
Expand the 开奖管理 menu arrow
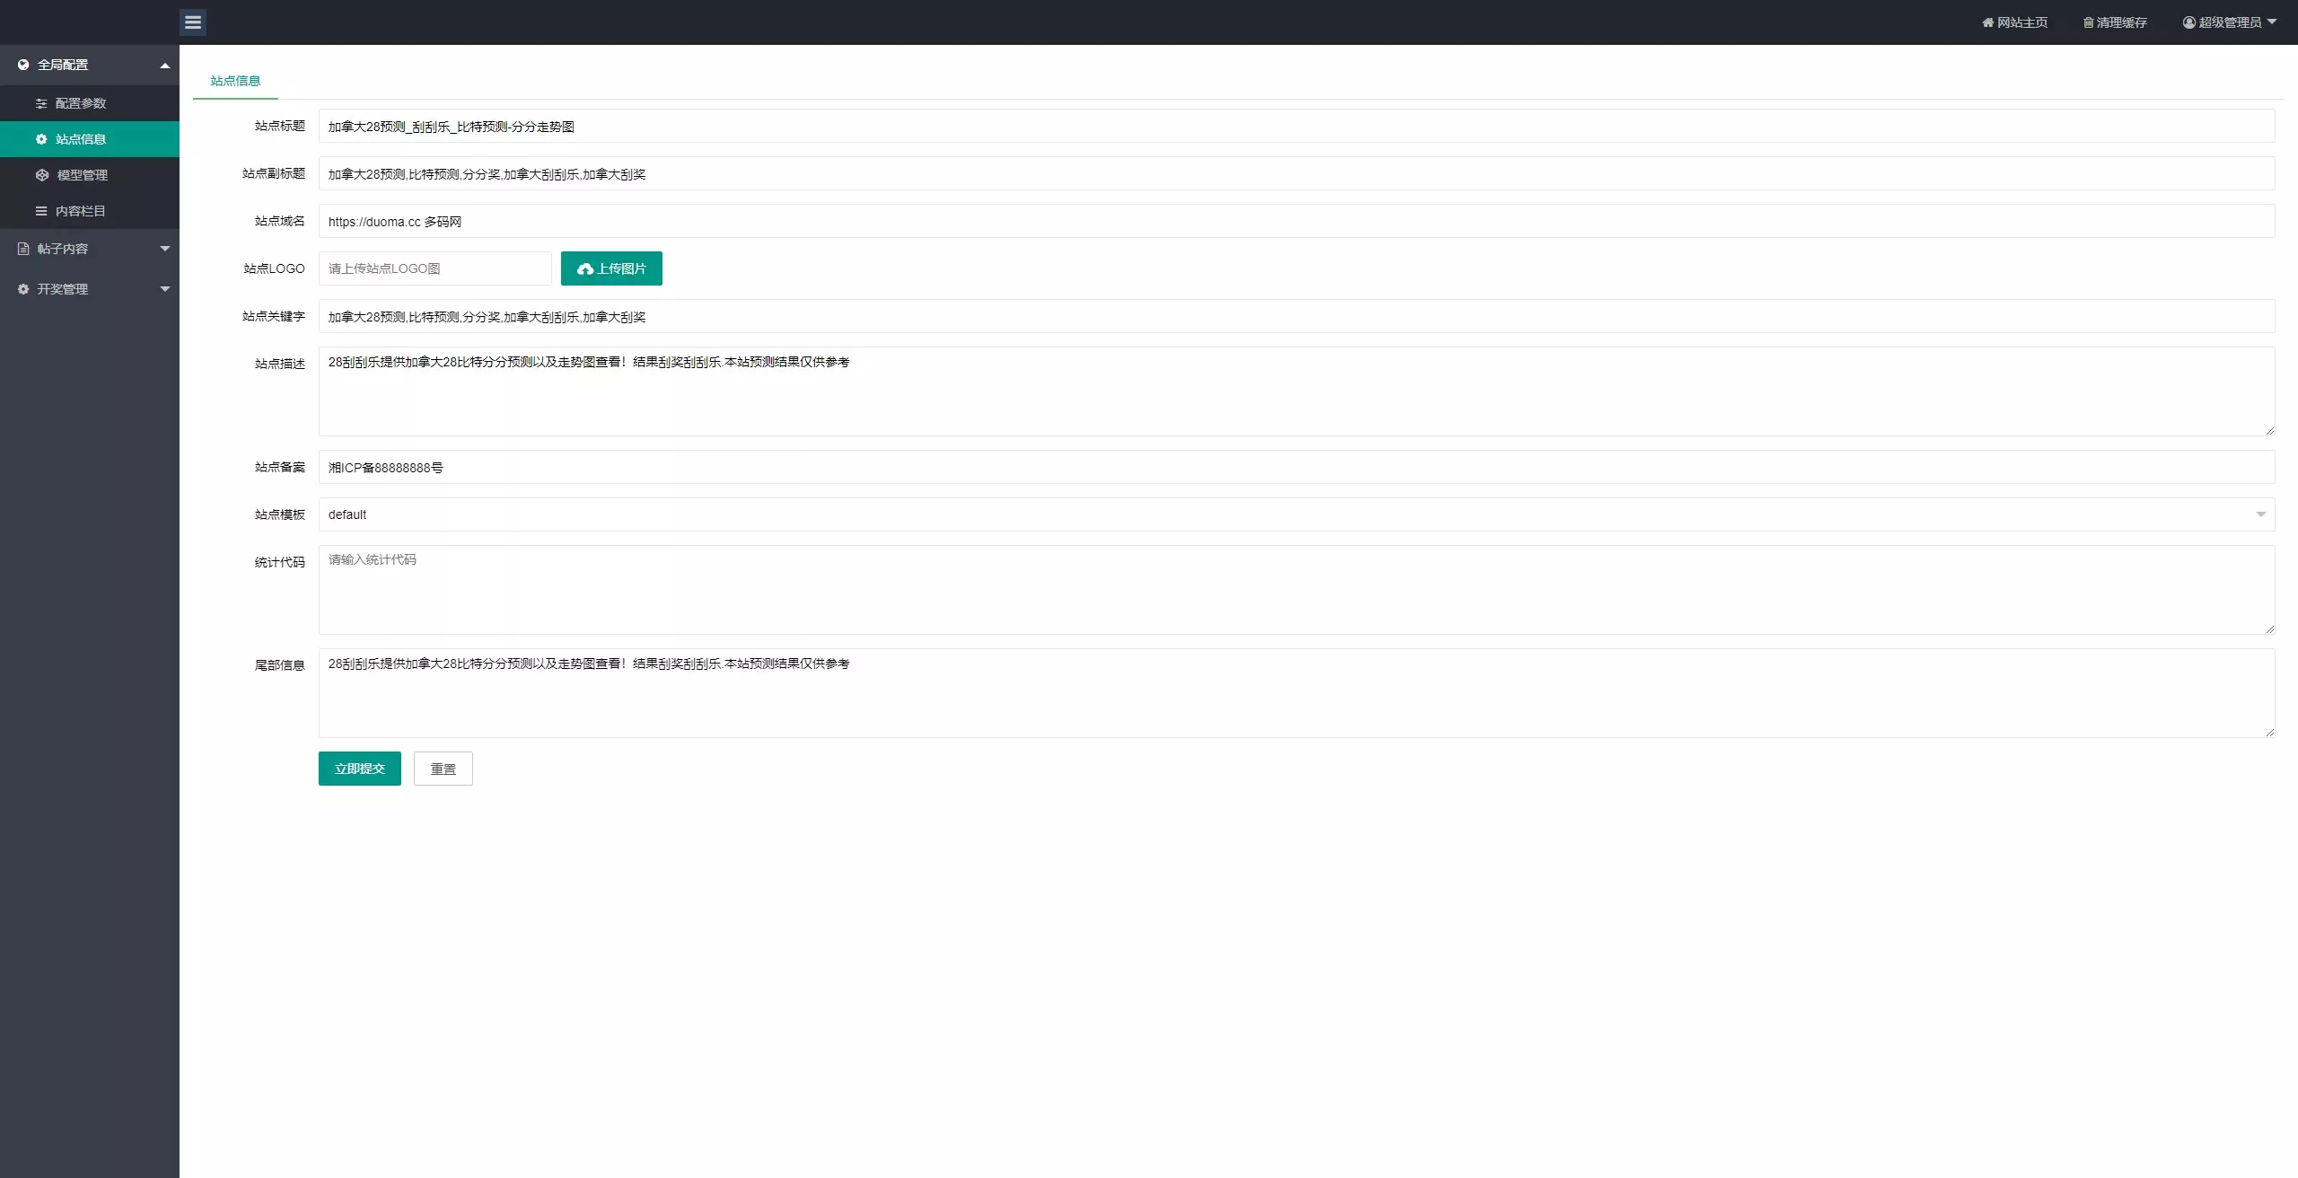click(x=165, y=289)
